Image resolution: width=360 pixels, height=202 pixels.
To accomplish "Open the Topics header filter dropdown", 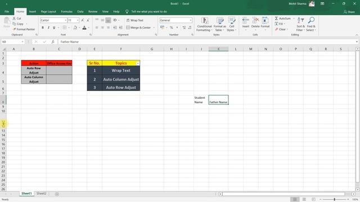I will 138,63.
